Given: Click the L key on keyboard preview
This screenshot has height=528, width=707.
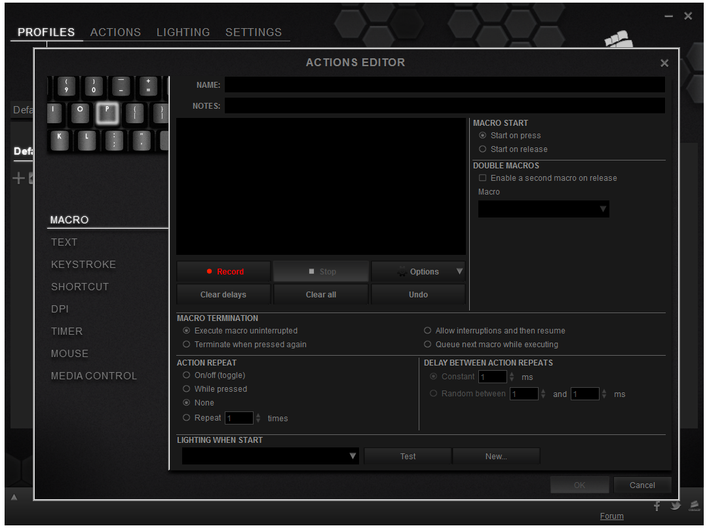Looking at the screenshot, I should click(x=86, y=140).
